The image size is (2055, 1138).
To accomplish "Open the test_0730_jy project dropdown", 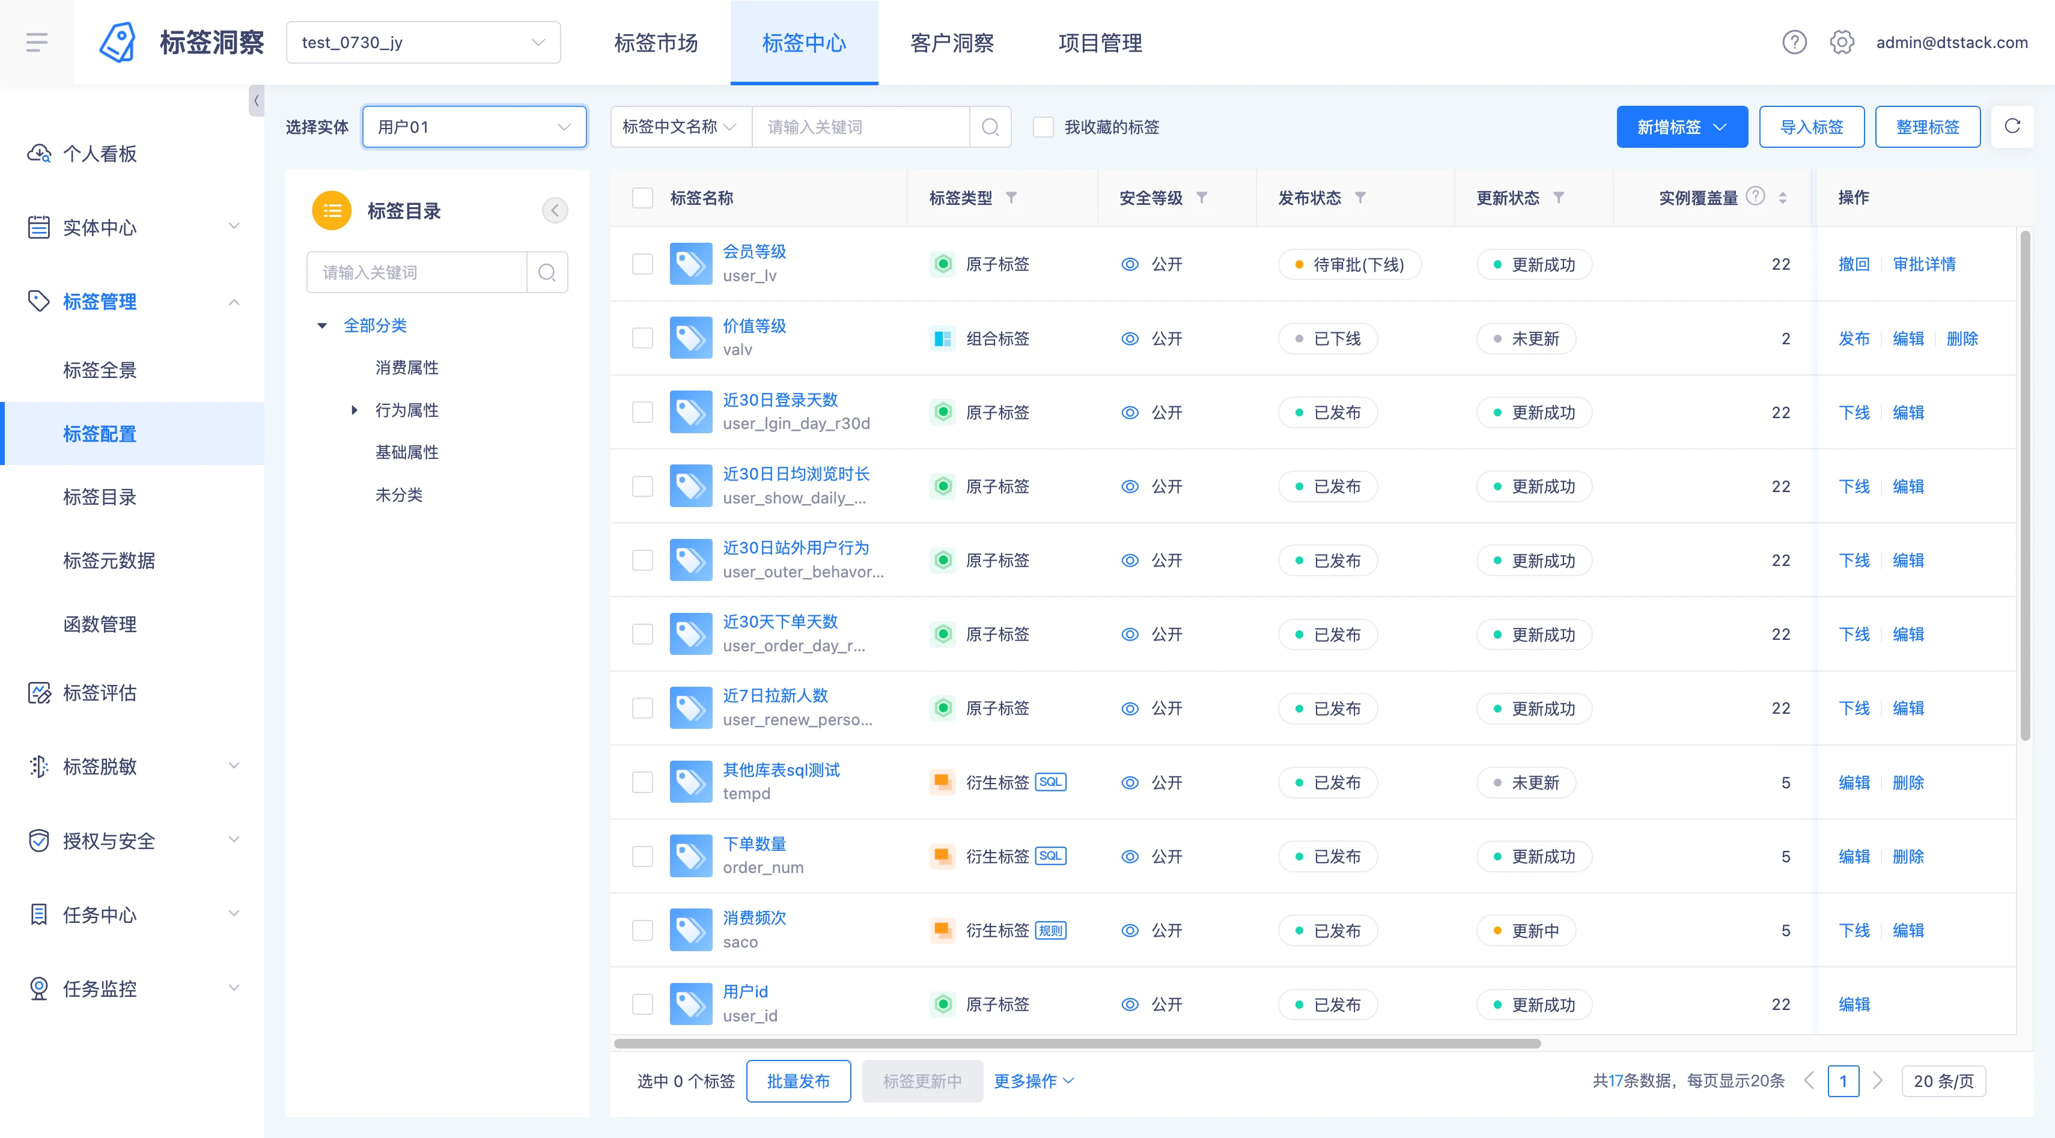I will pos(423,42).
